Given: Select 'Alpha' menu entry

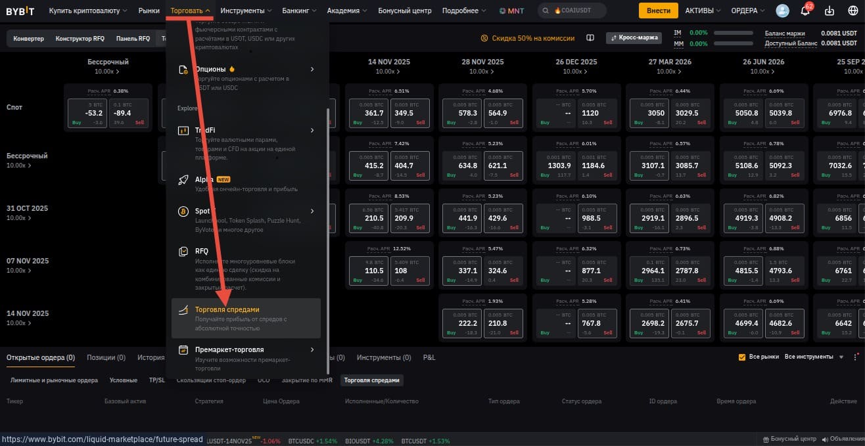Looking at the screenshot, I should point(246,184).
